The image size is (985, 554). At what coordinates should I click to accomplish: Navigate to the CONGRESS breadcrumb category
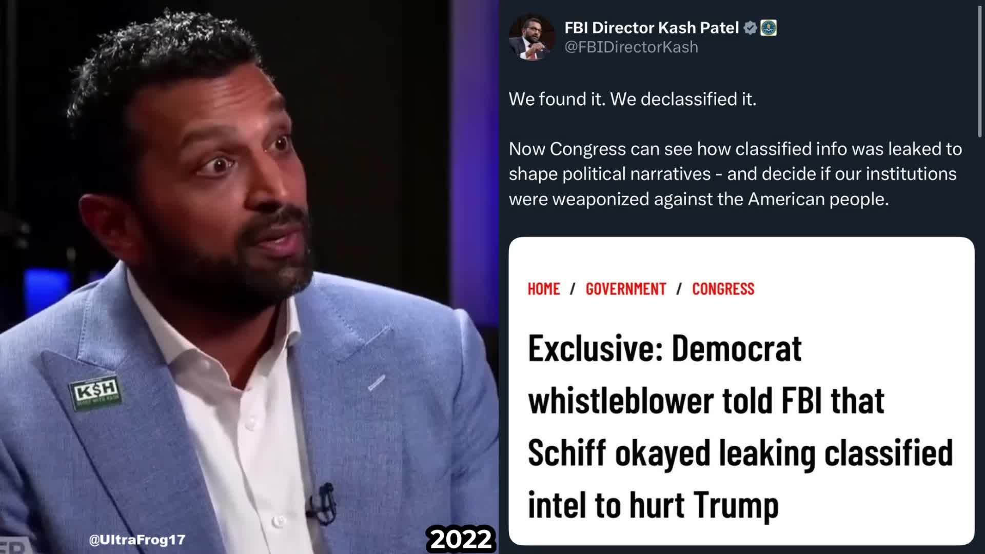click(723, 289)
